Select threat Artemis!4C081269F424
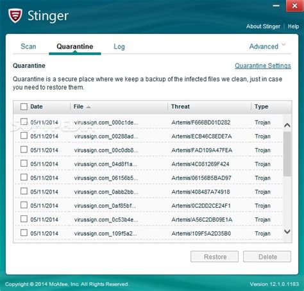This screenshot has height=291, width=304. tap(200, 164)
